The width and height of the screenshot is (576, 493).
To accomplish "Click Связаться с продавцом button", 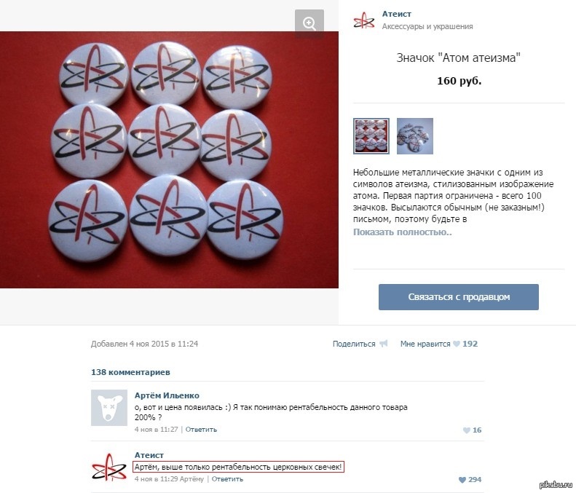I will click(459, 297).
